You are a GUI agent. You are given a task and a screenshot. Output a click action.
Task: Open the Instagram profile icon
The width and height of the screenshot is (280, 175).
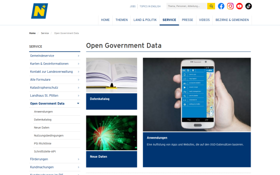tap(230, 6)
